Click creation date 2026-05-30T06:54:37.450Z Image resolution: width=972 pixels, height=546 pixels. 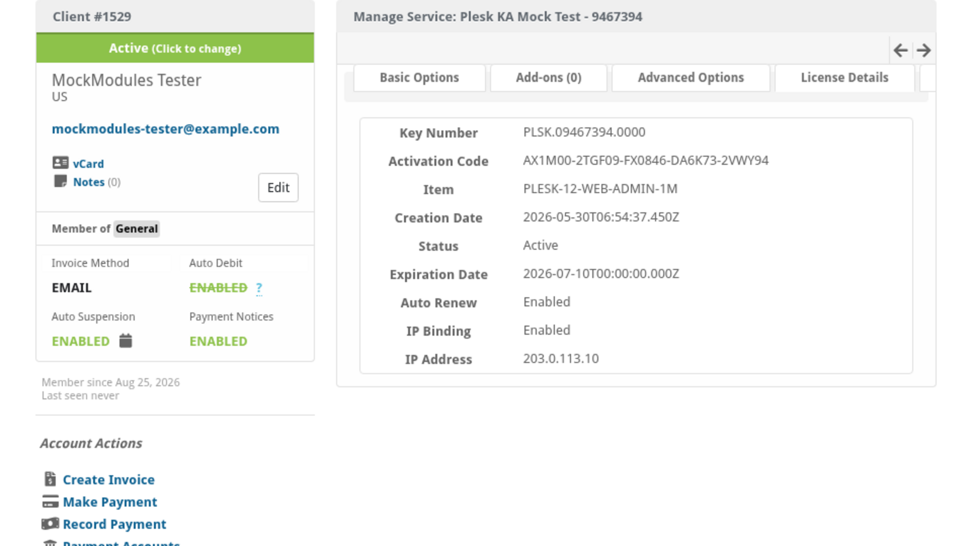click(601, 217)
